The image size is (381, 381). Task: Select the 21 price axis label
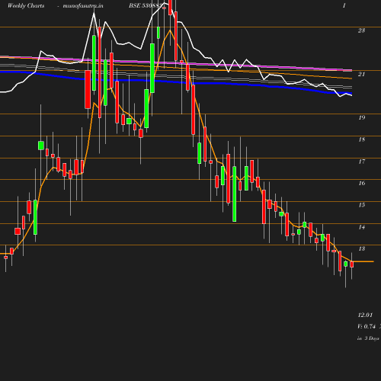click(x=361, y=74)
